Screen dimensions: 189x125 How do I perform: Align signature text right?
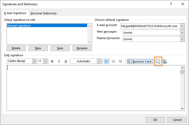[120, 61]
